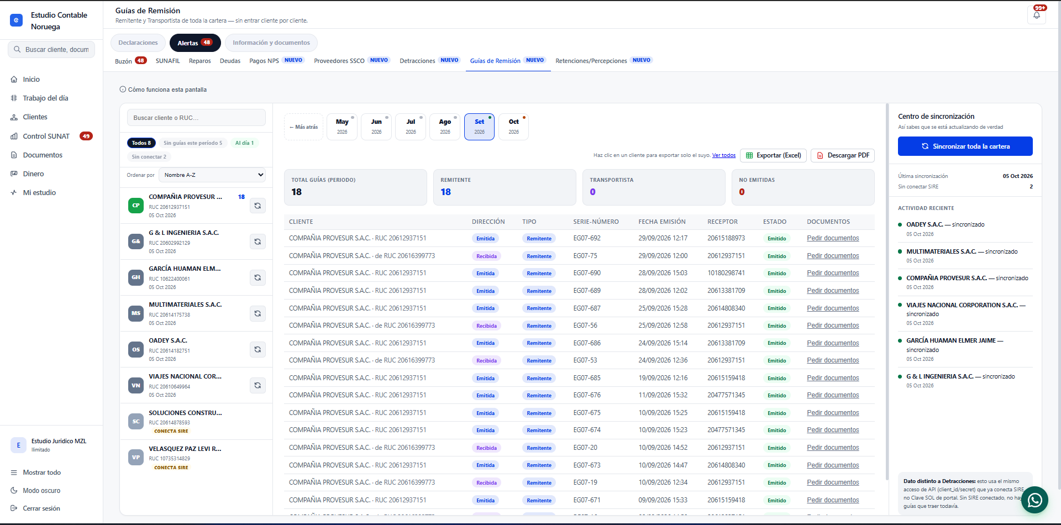Select the Sin conectar 2 filter
This screenshot has height=525, width=1061.
[x=149, y=157]
